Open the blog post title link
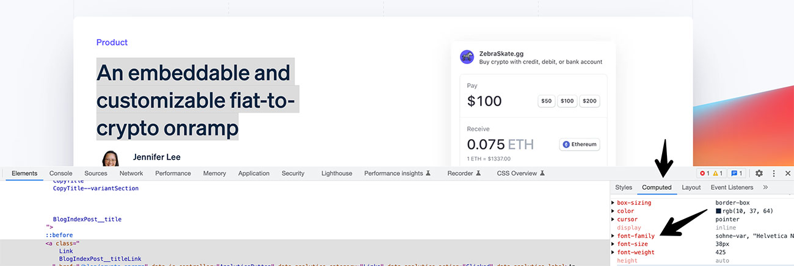This screenshot has width=794, height=266. click(195, 99)
